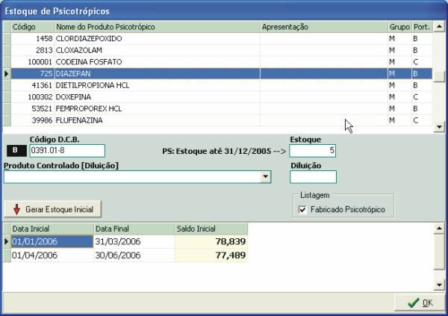Click the 31/03/2006 Data Final cell

(134, 241)
